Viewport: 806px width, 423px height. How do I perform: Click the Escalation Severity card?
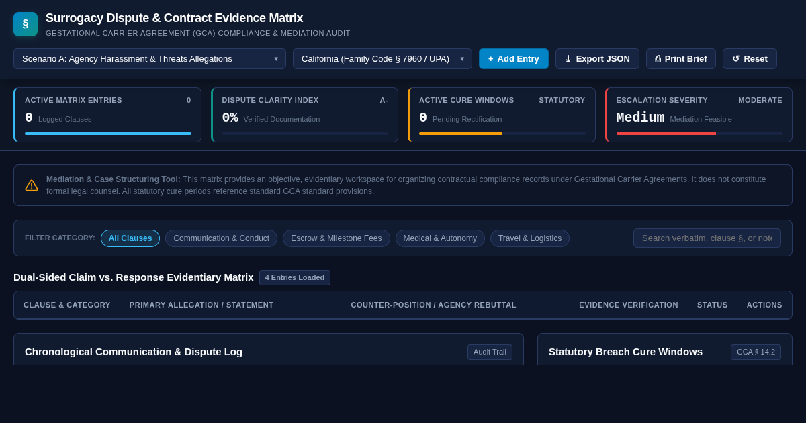click(699, 115)
